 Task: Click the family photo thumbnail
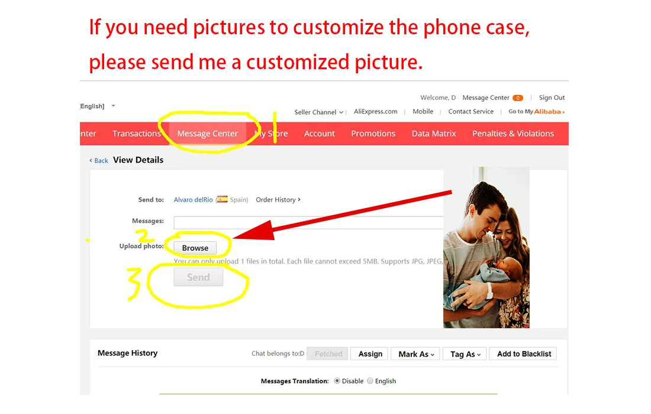(486, 248)
